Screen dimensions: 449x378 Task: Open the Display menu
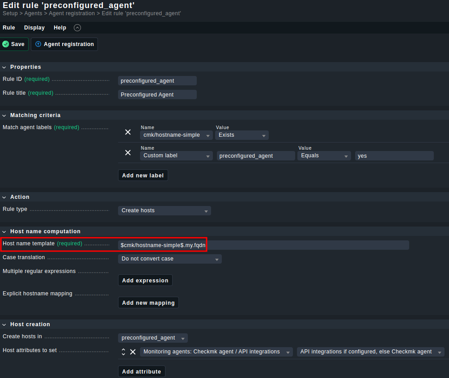pyautogui.click(x=34, y=28)
